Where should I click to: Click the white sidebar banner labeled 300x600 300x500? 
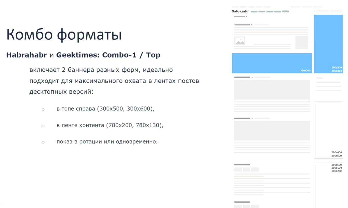(x=328, y=130)
